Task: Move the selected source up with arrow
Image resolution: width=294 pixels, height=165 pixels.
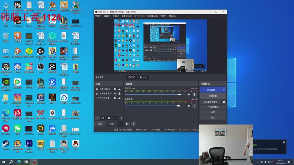Action: [115, 118]
